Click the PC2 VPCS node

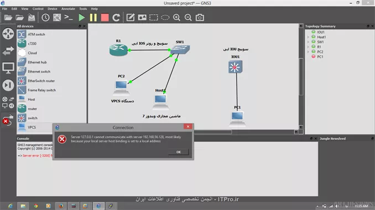[121, 87]
